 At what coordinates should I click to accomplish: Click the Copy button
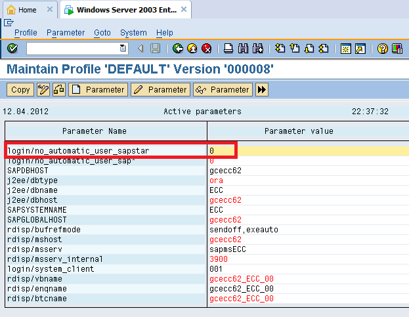(x=20, y=90)
